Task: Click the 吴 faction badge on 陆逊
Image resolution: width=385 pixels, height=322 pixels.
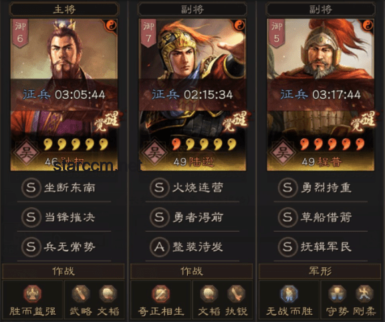Action: tap(154, 153)
